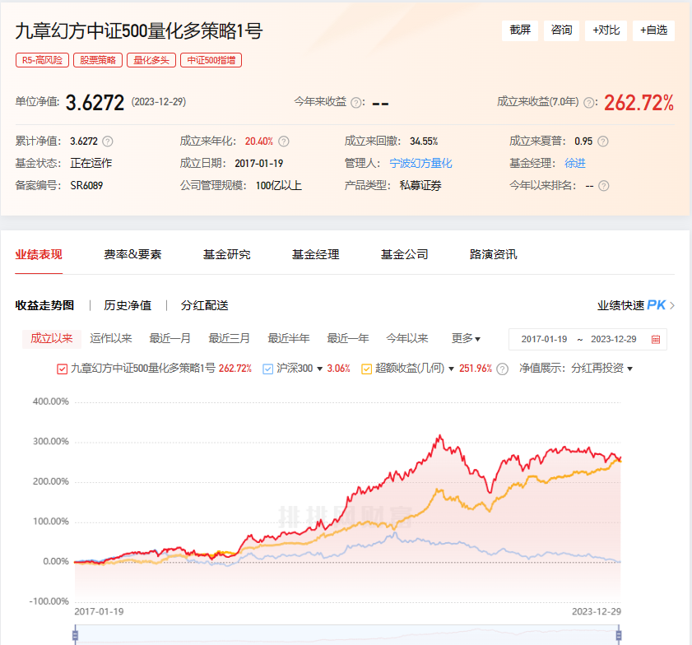Click end date 2023-12-29 in date field
692x645 pixels.
click(x=614, y=339)
